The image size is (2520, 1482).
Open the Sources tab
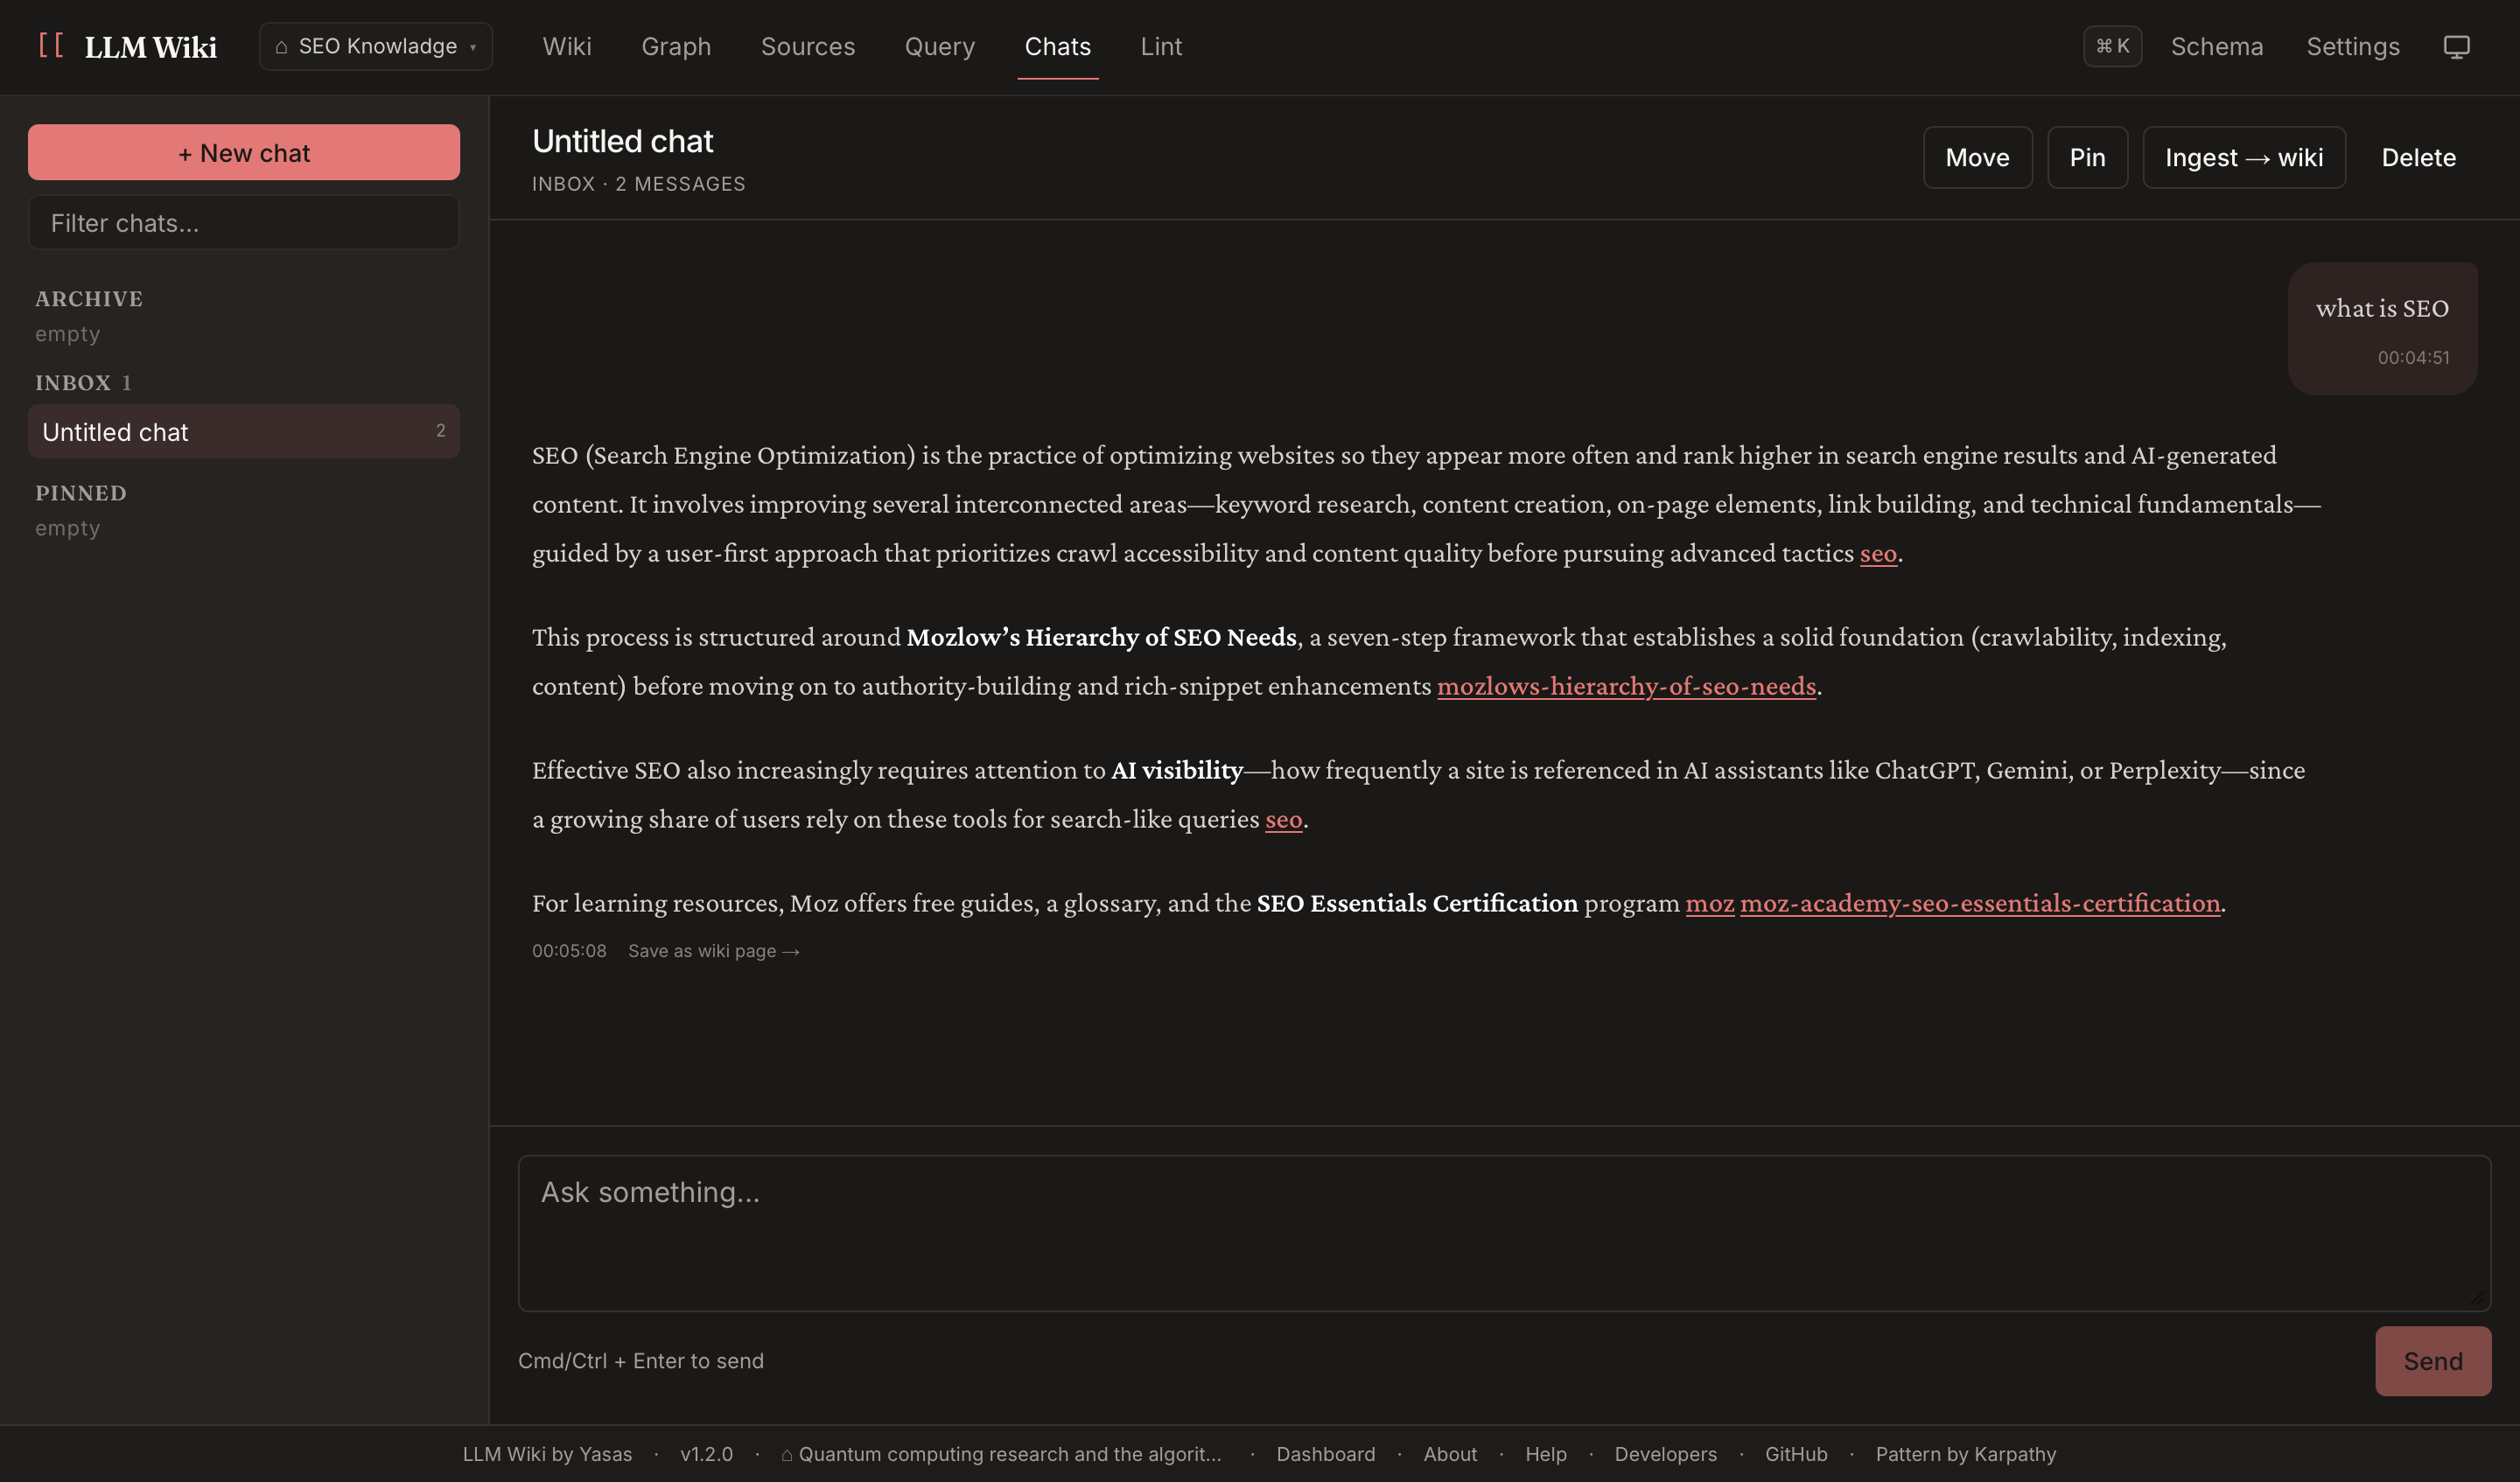[808, 46]
